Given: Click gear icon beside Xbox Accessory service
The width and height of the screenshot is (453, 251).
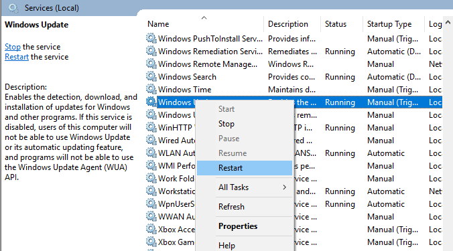Looking at the screenshot, I should pyautogui.click(x=151, y=229).
